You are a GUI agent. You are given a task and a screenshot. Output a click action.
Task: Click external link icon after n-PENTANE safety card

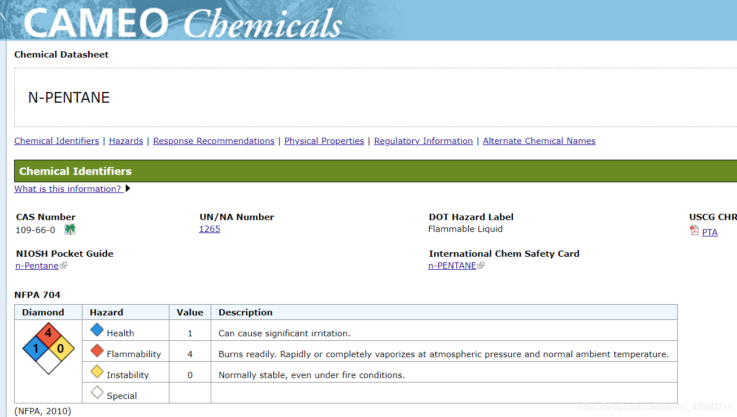[x=481, y=265]
